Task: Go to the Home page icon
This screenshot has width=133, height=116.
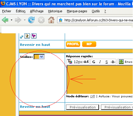Action: coord(51,20)
